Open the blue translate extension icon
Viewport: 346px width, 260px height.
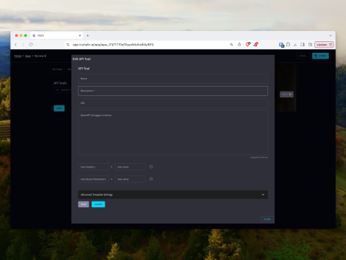click(281, 45)
